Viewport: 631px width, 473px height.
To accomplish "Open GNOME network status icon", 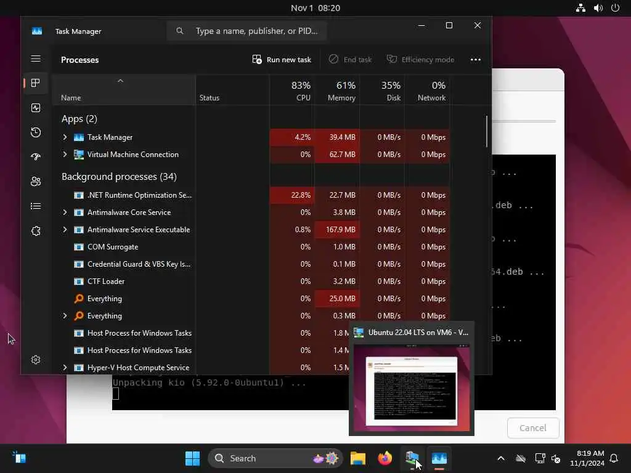I will tap(580, 8).
